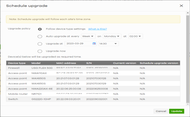Select Auto upgrade at every option

click(40, 36)
